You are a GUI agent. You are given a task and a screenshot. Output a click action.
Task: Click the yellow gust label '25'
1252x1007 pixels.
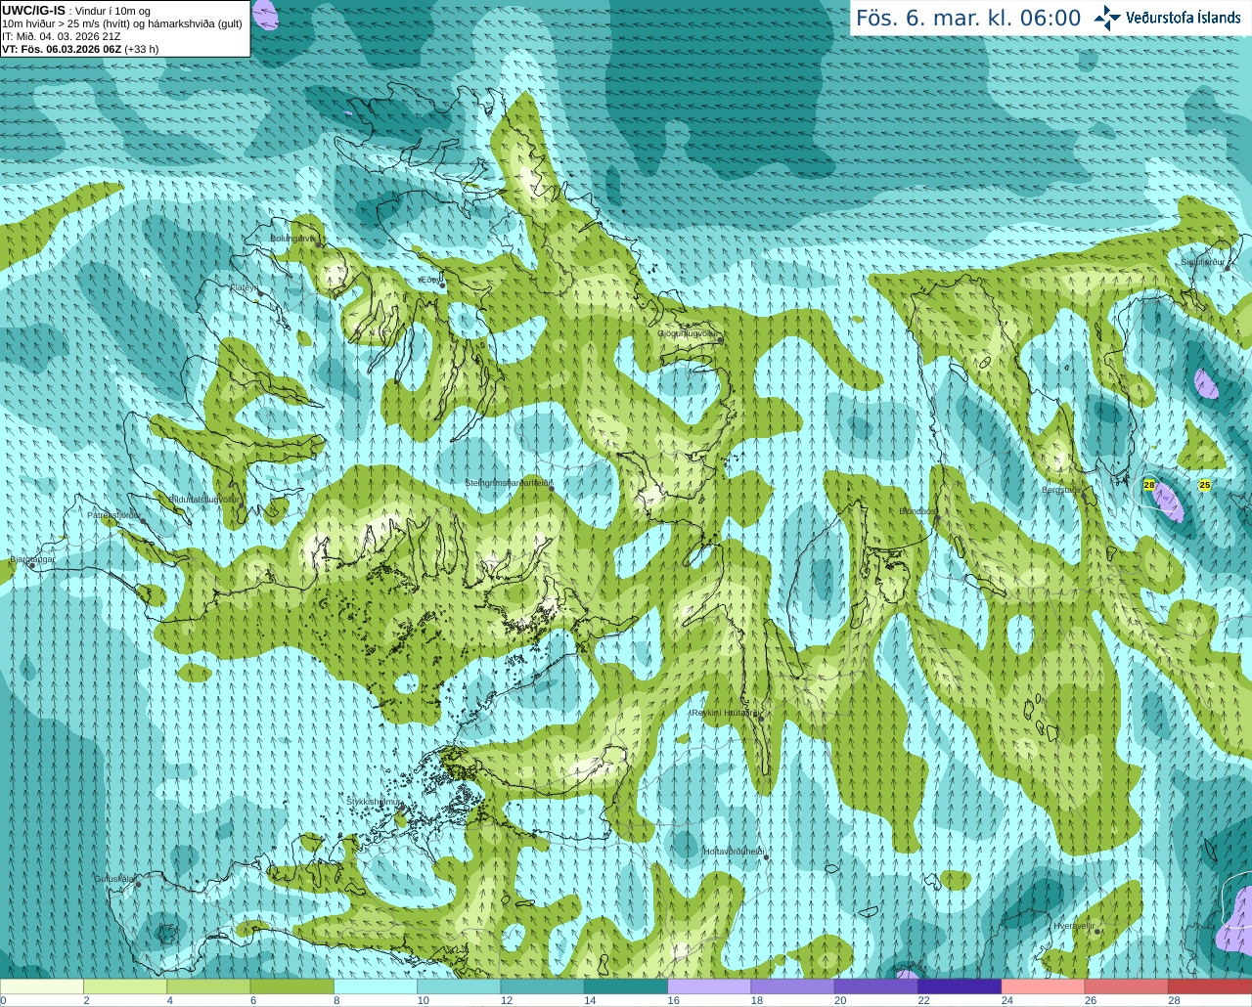pyautogui.click(x=1205, y=485)
